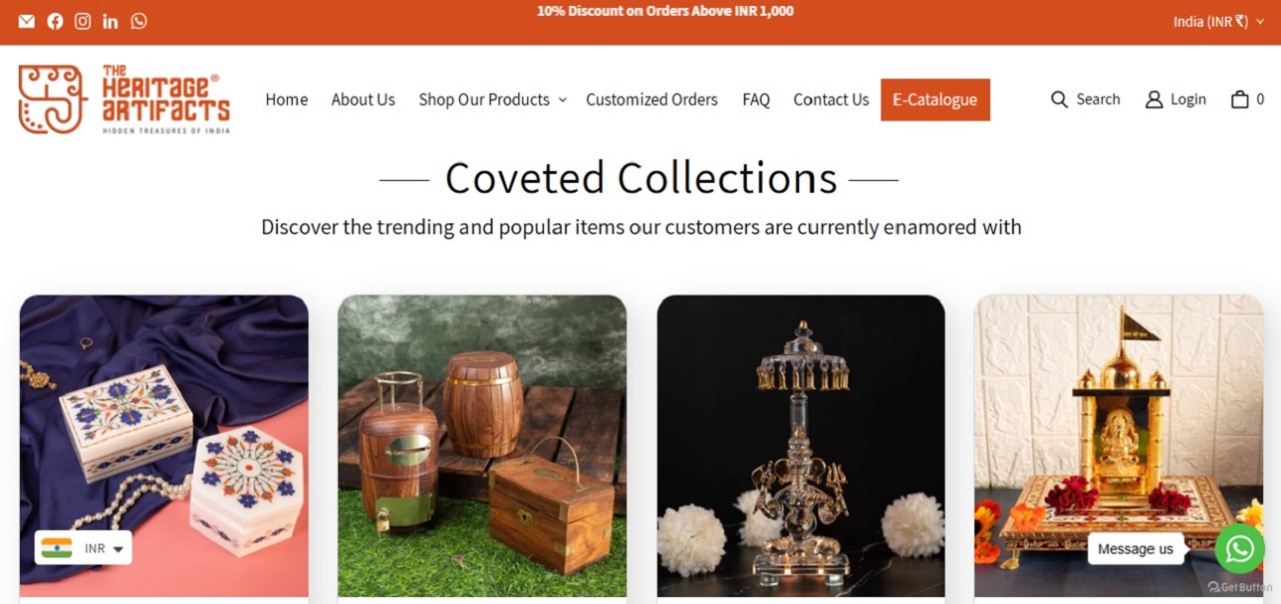Click the Login link

point(1176,99)
